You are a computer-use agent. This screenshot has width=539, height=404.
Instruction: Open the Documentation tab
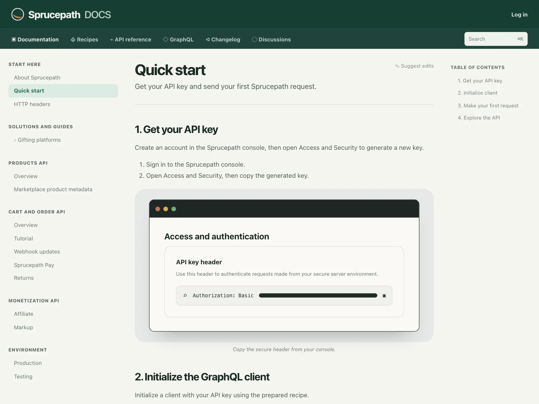point(35,39)
